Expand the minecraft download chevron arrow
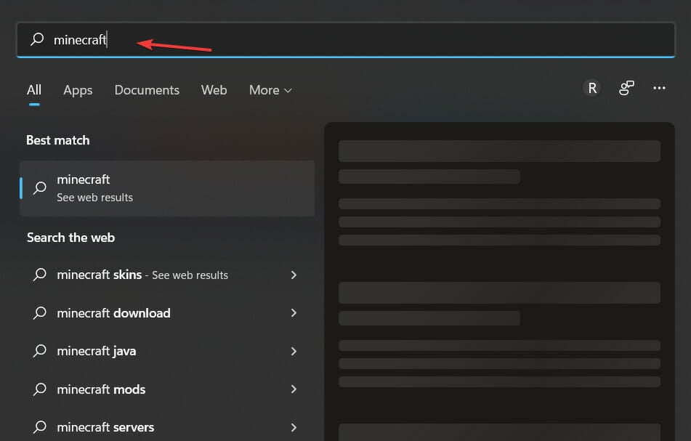The height and width of the screenshot is (441, 691). click(294, 313)
